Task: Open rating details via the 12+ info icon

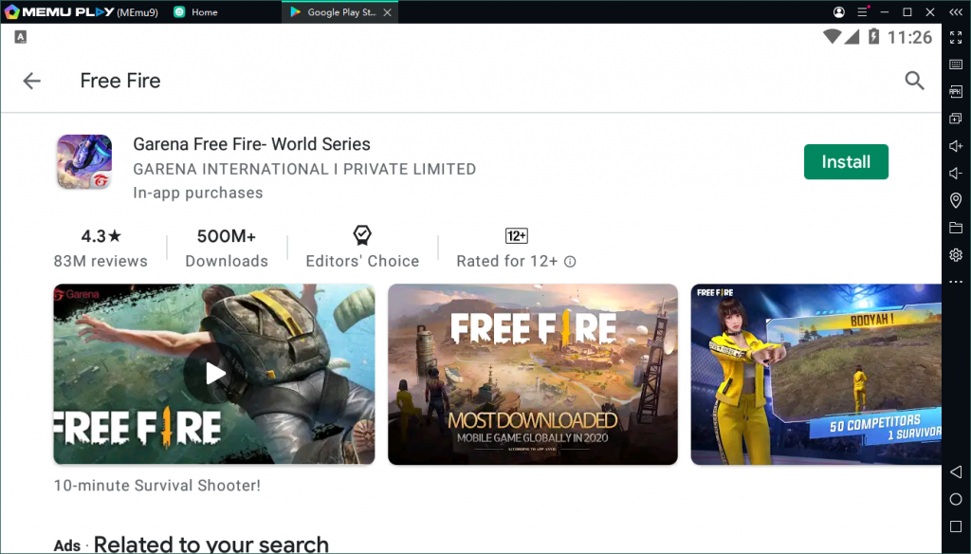Action: [570, 261]
